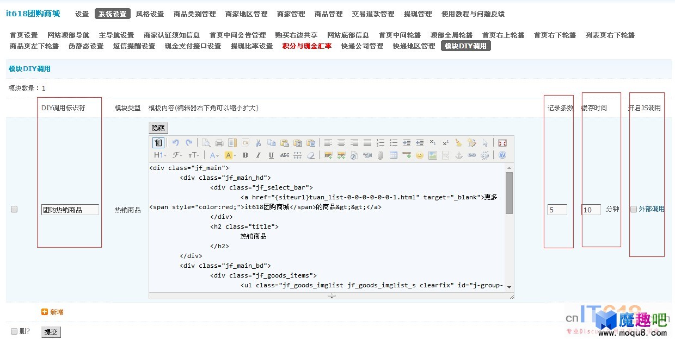Tick the module row checkbox

coord(14,209)
